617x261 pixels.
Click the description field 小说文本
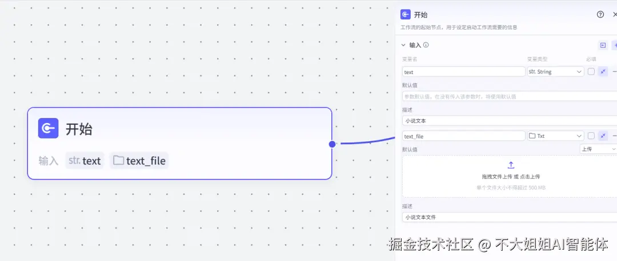510,121
